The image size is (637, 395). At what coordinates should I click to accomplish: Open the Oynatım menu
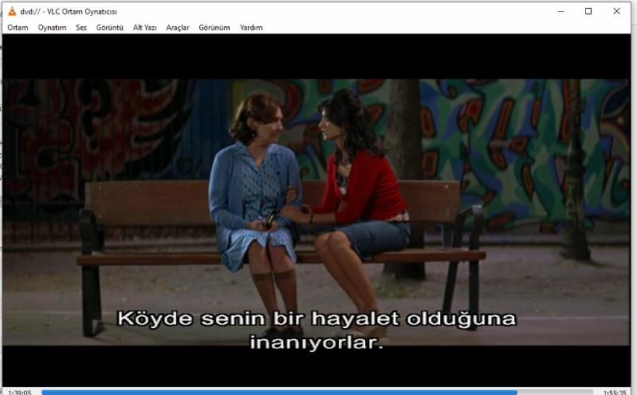(x=52, y=28)
